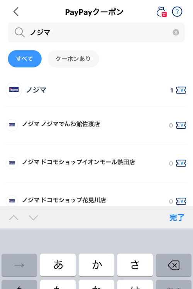Screen dimensions: 193x289
Task: Select the クーポンあり filter chip
Action: click(73, 59)
